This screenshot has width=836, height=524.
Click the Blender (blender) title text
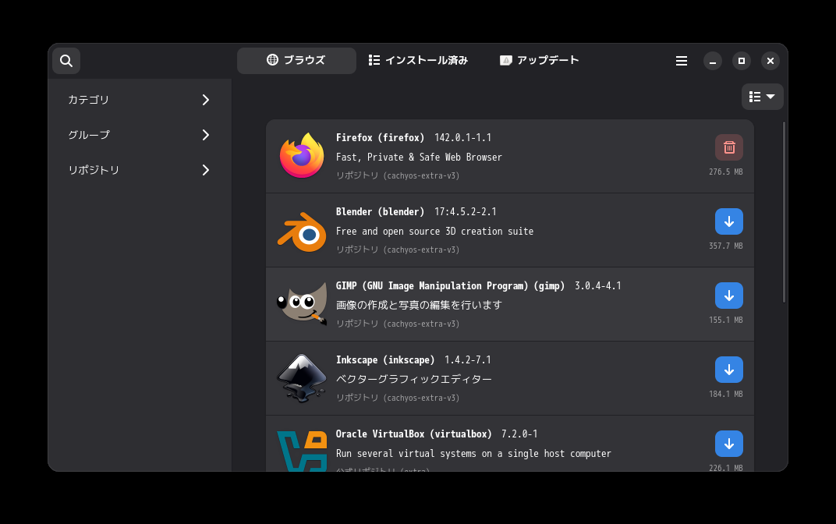pos(380,211)
